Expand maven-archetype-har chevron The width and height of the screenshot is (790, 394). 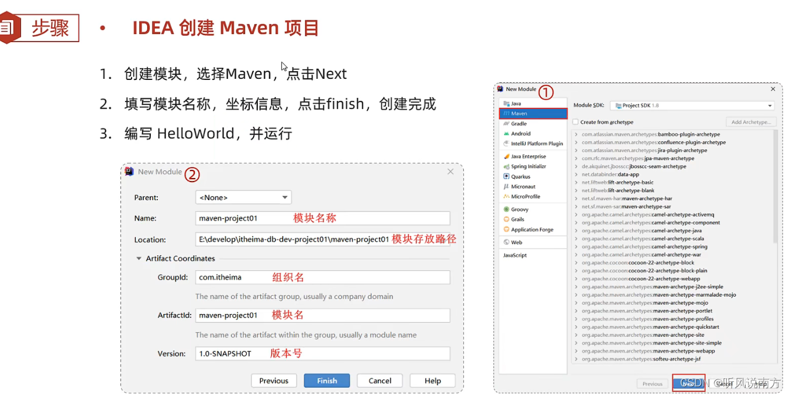click(576, 198)
